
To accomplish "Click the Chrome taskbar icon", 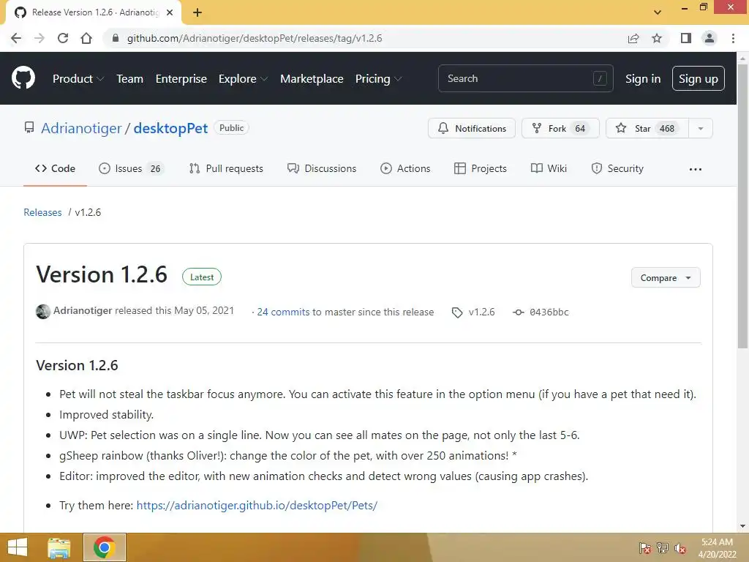I will point(104,547).
